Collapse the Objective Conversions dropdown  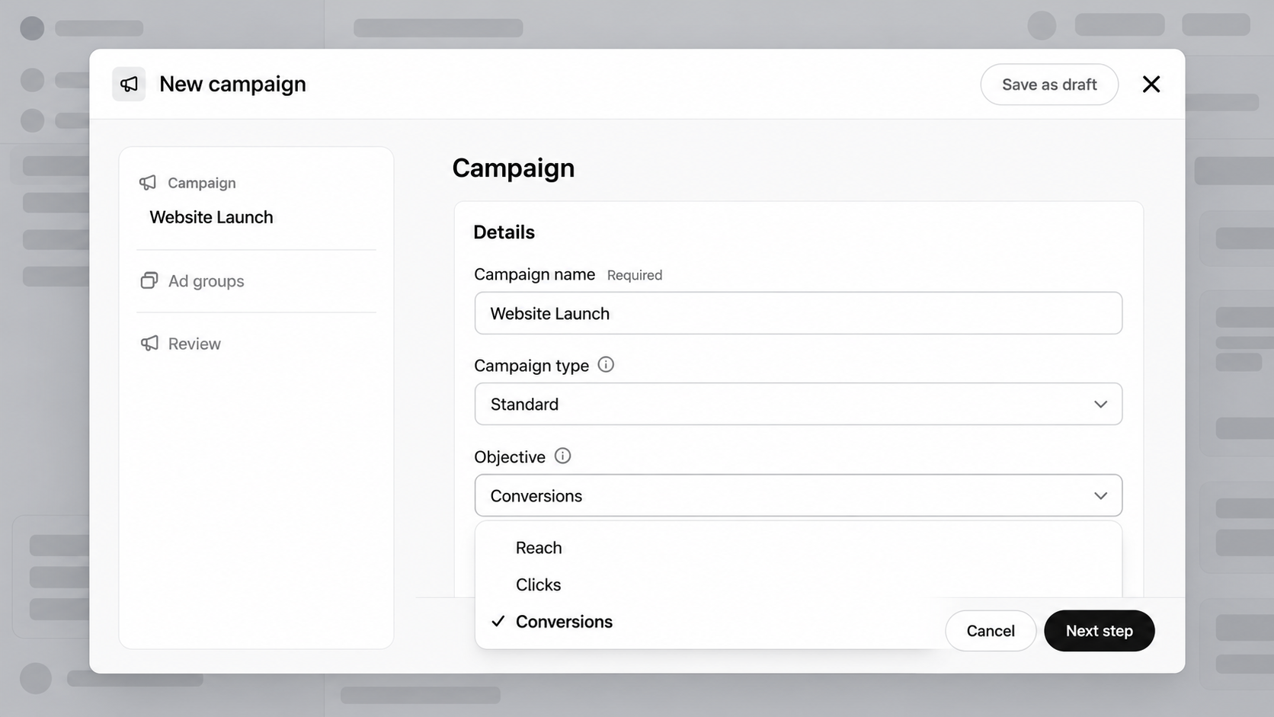point(798,495)
